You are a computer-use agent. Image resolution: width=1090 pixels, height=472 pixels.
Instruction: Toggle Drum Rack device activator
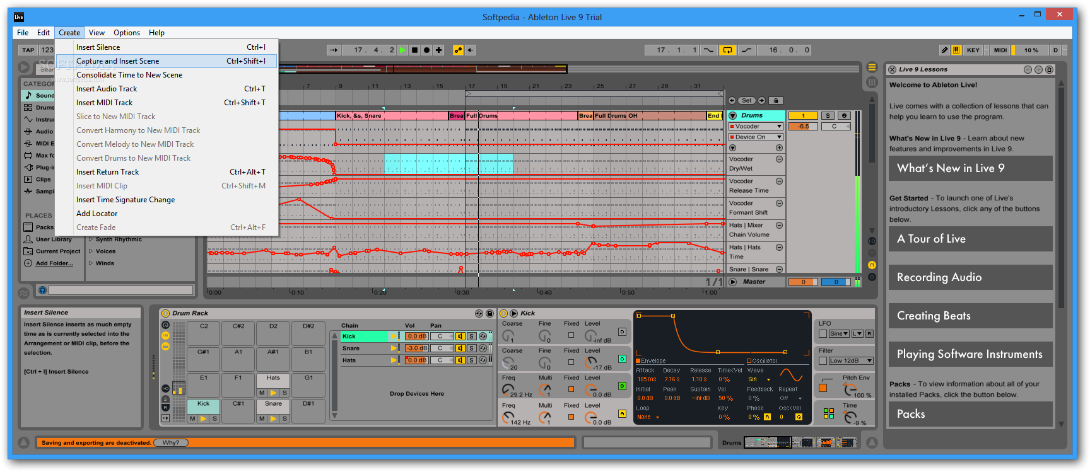point(166,313)
